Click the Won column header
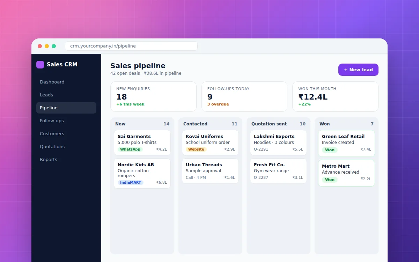419x262 pixels. point(324,124)
